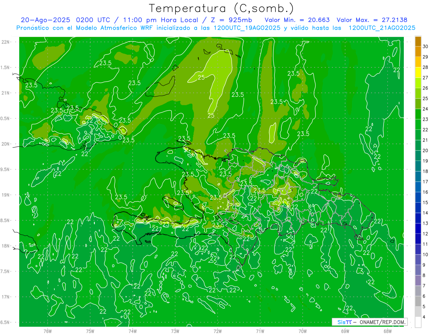Click the "20N" latitude axis label
The width and height of the screenshot is (435, 336).
click(6, 144)
